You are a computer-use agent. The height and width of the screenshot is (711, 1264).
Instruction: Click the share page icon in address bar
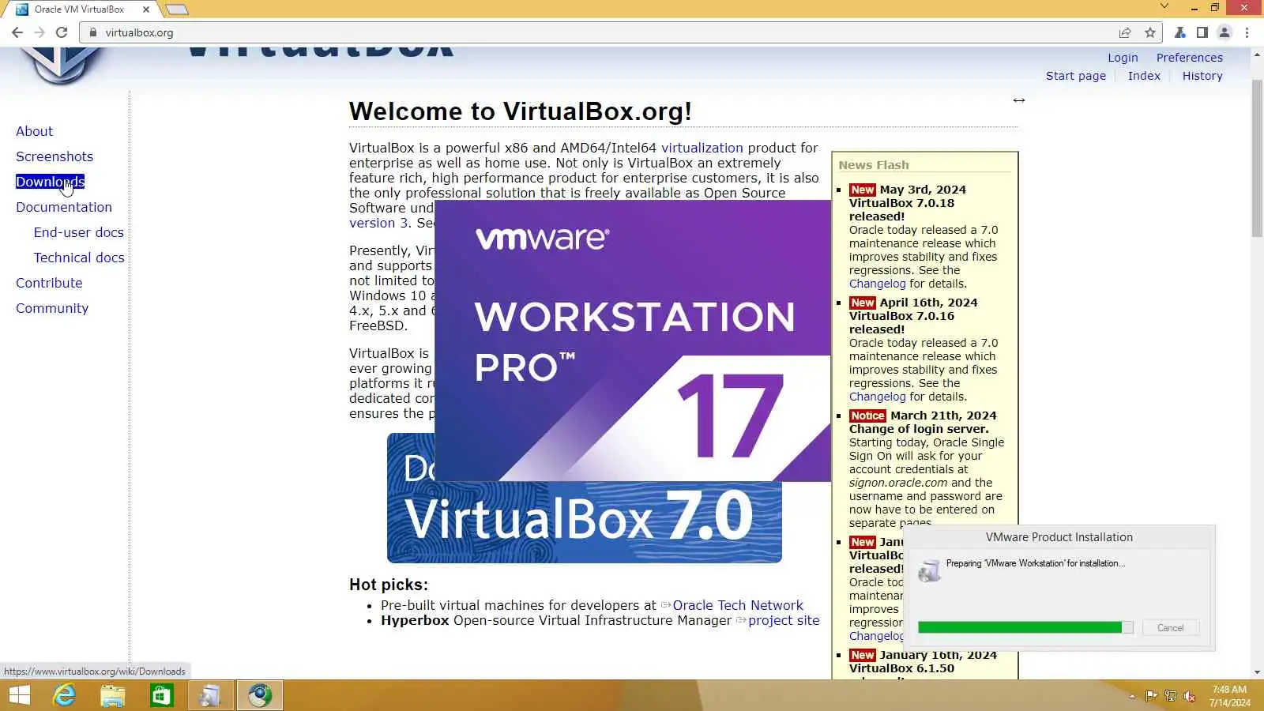(1125, 32)
